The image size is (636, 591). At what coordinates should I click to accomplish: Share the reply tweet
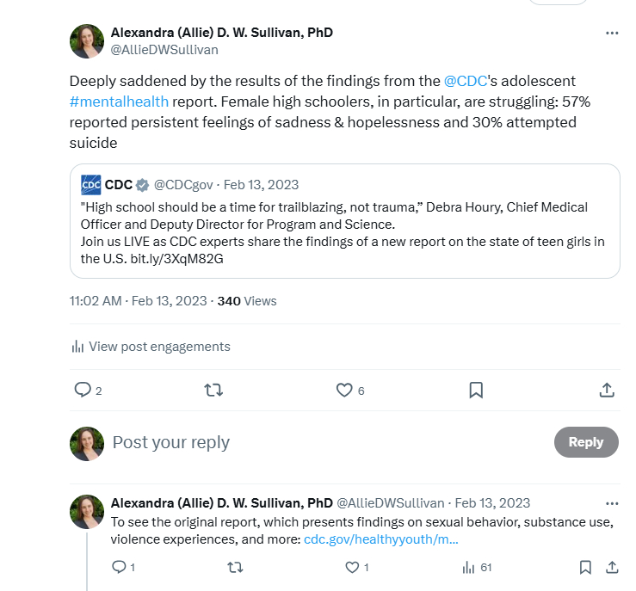(x=612, y=567)
